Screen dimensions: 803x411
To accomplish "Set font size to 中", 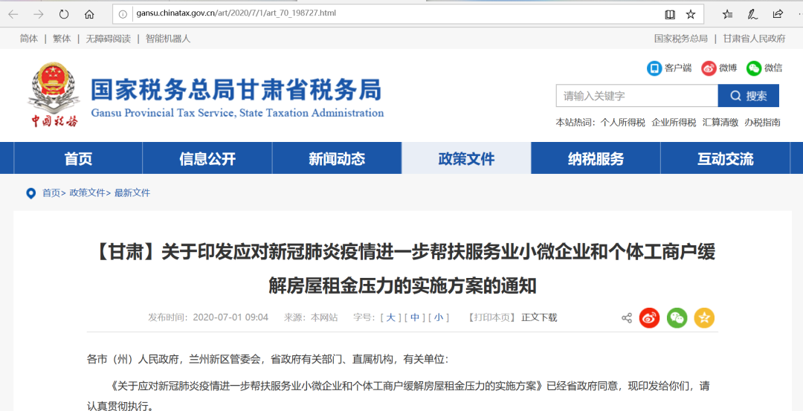I will click(415, 317).
